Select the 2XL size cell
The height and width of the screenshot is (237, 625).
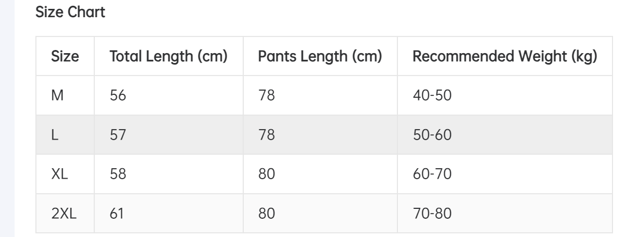click(x=64, y=212)
